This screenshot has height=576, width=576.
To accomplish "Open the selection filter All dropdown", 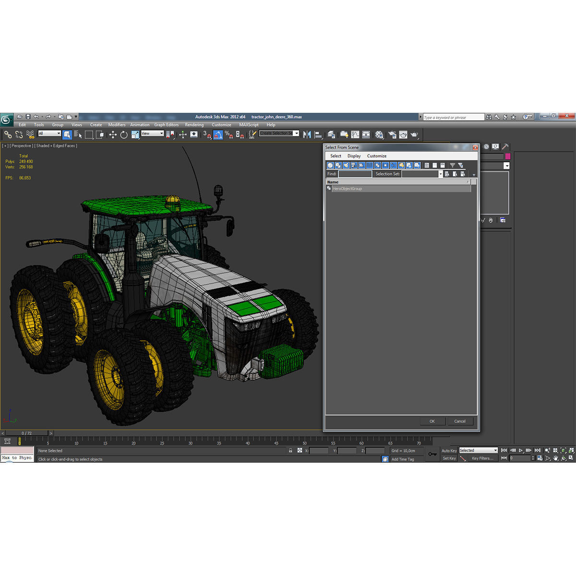I will (49, 133).
